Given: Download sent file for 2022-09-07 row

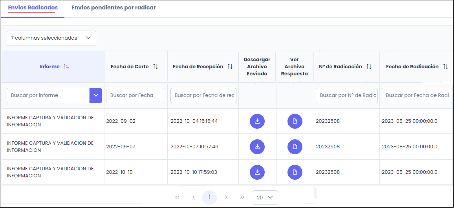Looking at the screenshot, I should coord(257,147).
